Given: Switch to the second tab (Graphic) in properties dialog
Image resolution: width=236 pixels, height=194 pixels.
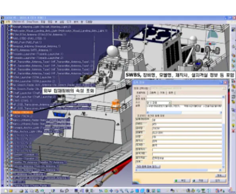Looking at the screenshot, I should coord(153,93).
